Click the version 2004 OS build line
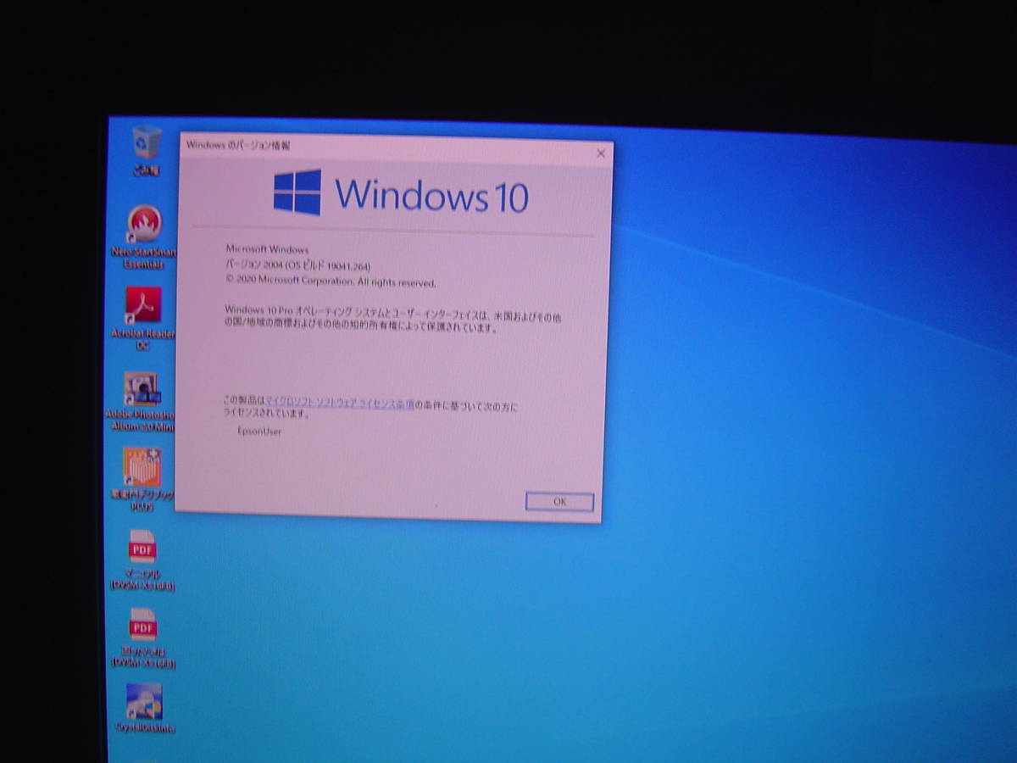The image size is (1017, 763). tap(297, 265)
